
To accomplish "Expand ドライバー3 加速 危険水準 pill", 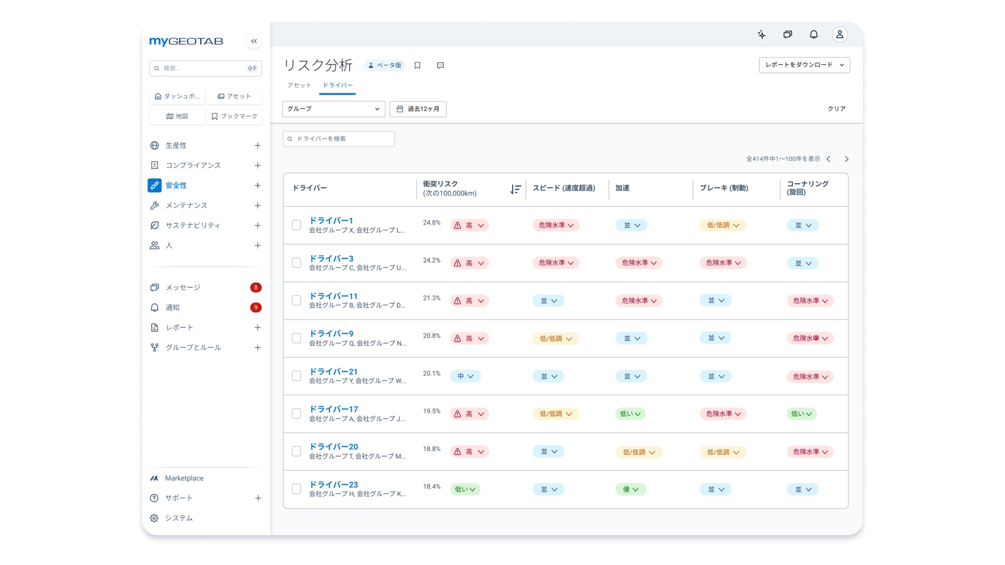I will pyautogui.click(x=639, y=263).
